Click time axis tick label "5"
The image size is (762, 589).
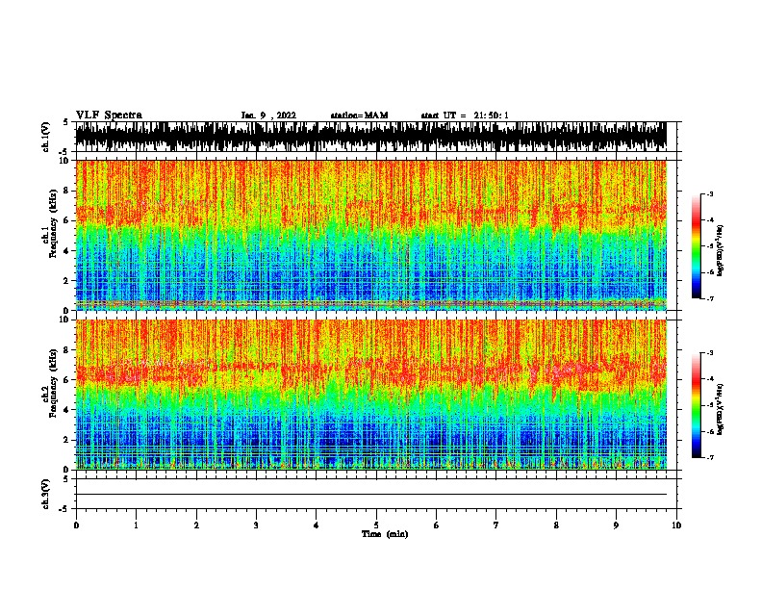[376, 525]
